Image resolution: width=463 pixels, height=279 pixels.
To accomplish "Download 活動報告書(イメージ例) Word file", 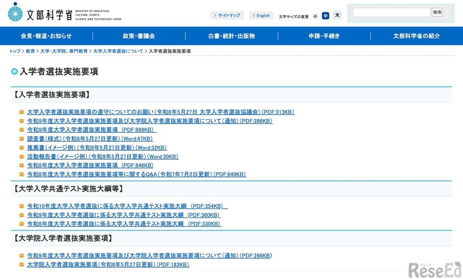I will click(x=103, y=156).
